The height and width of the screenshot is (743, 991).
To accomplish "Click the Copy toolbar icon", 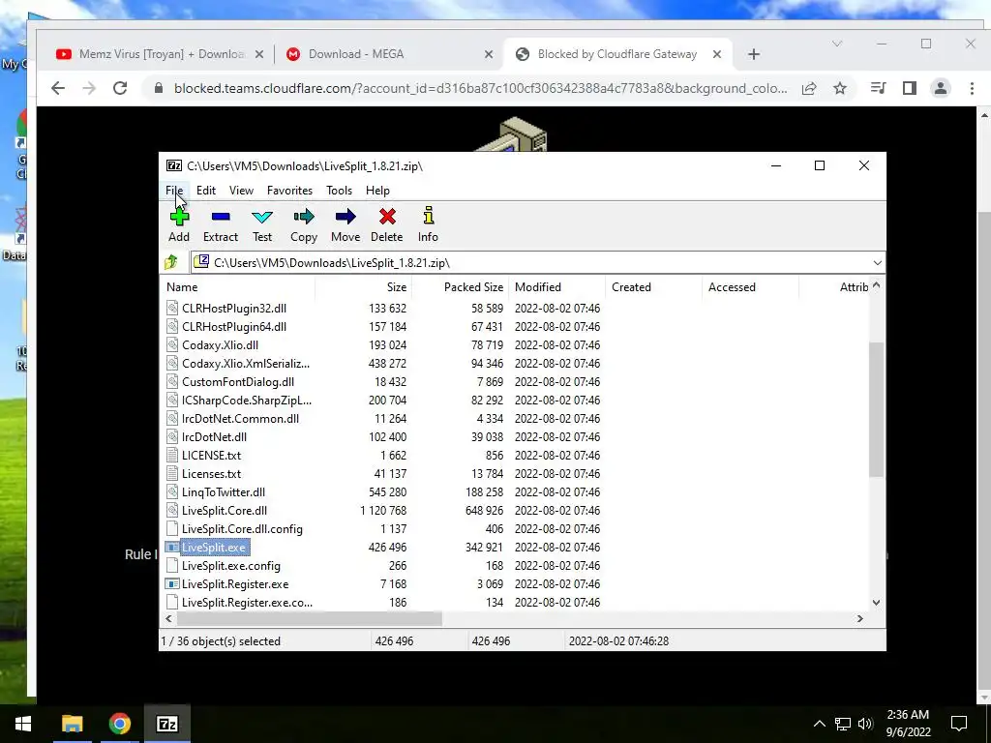I will click(303, 217).
